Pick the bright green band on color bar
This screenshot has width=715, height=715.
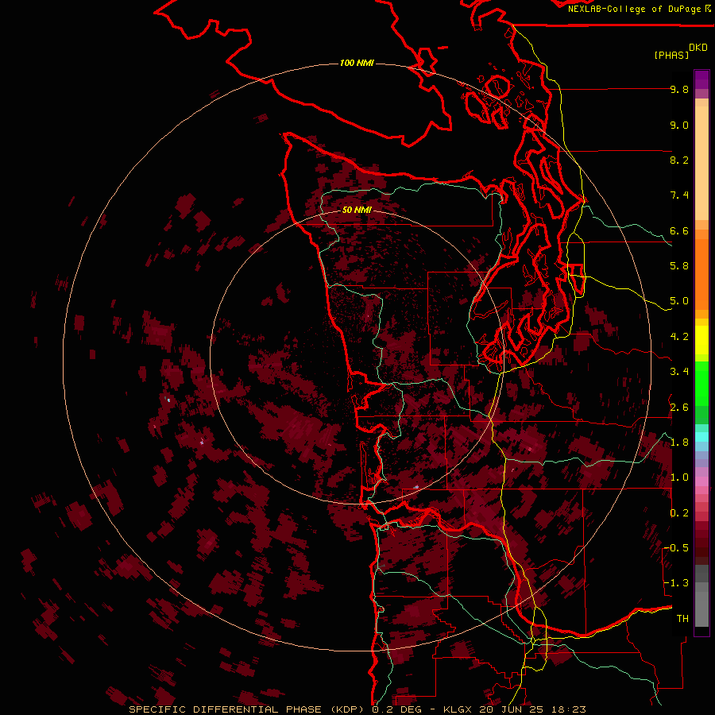click(701, 384)
